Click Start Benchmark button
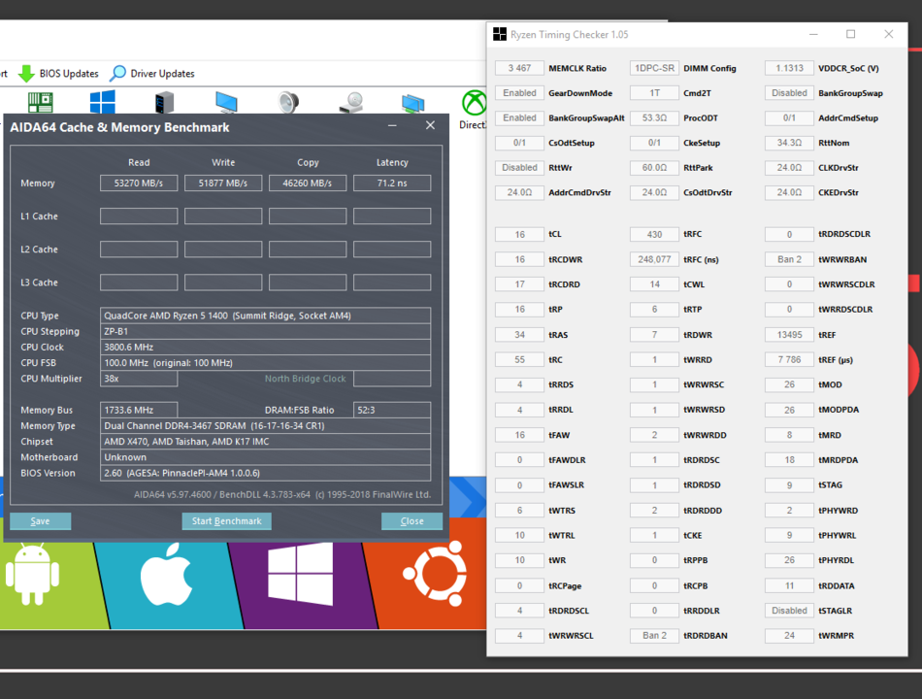Image resolution: width=922 pixels, height=699 pixels. click(x=226, y=521)
